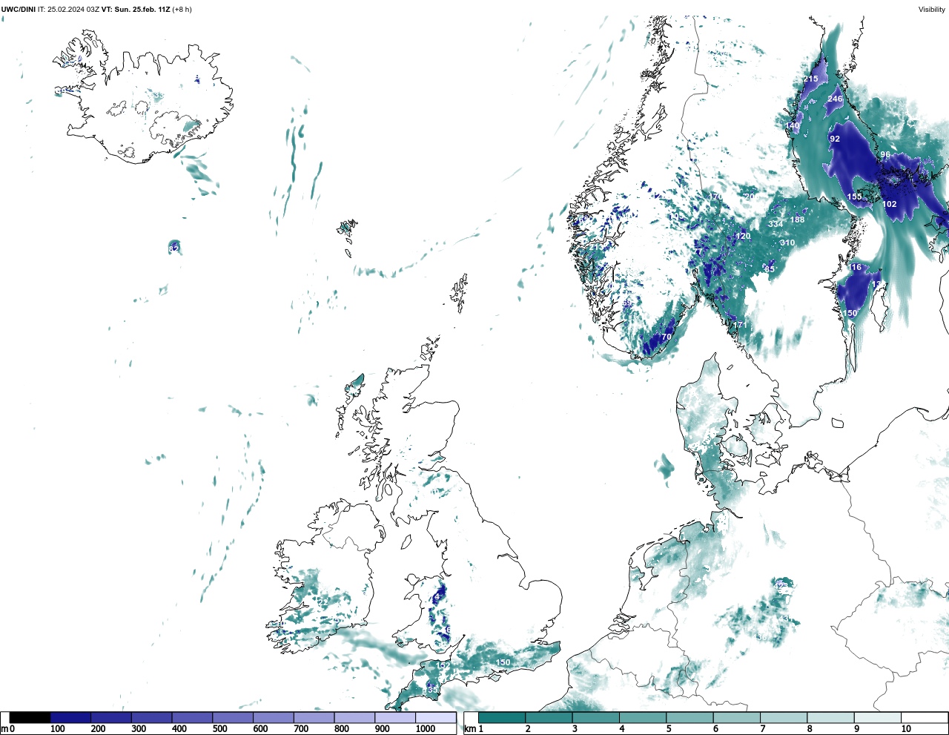
Task: Click the "85" visibility value on the map
Action: pyautogui.click(x=770, y=269)
